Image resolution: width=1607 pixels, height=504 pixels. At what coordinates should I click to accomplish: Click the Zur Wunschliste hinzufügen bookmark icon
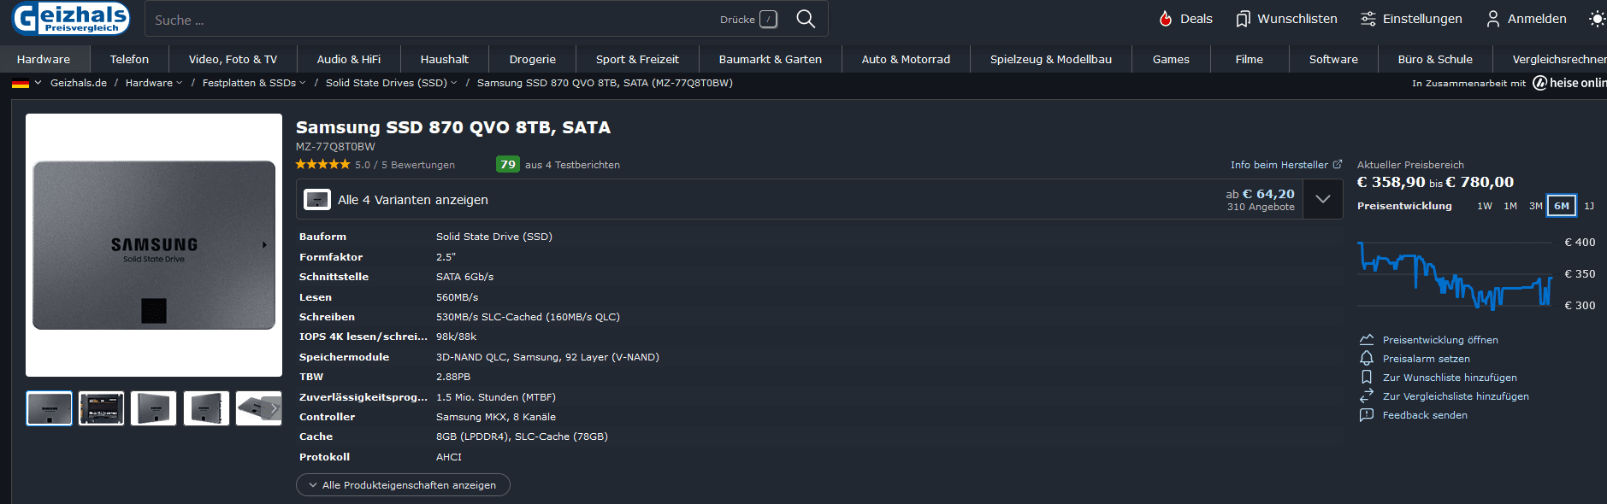click(1367, 378)
